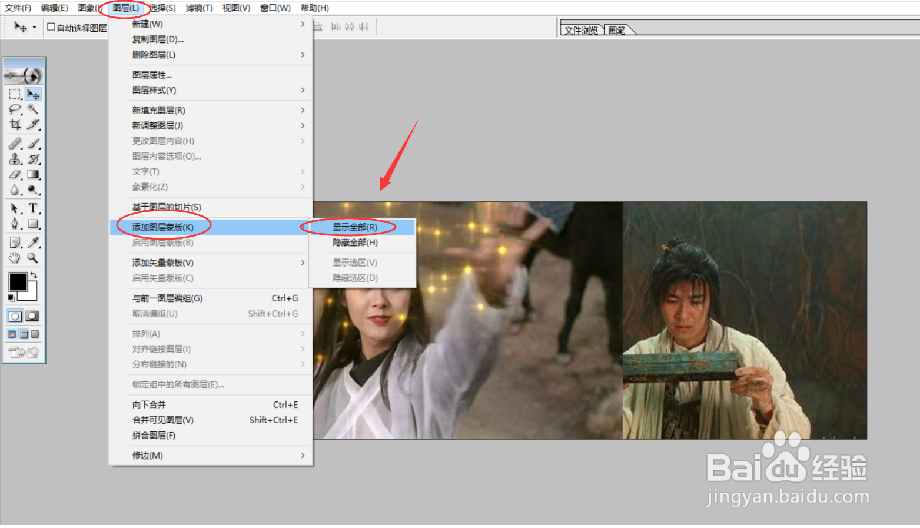920x528 pixels.
Task: Select the Eraser tool
Action: click(x=15, y=174)
